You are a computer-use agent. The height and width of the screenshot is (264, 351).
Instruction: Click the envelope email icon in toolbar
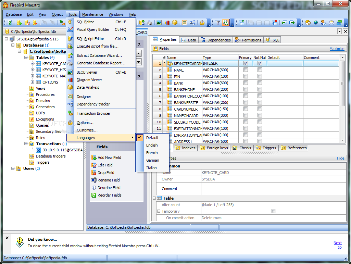pos(331,23)
